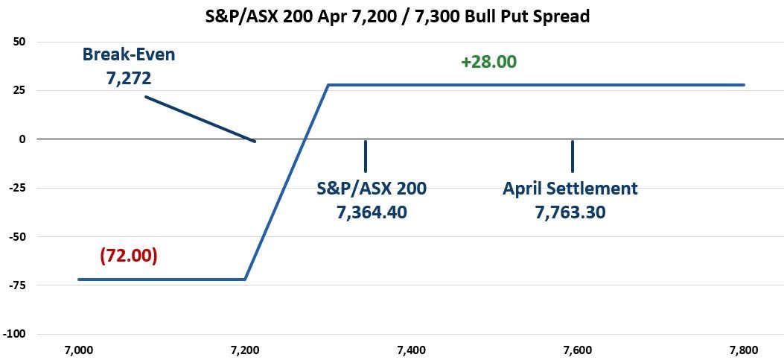Screen dimensions: 784x360
Task: Select the S&P/ASX 200 annotation text
Action: (372, 189)
